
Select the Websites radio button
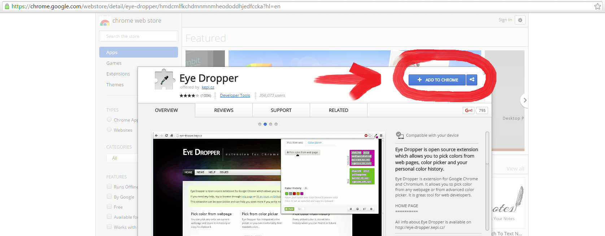pyautogui.click(x=109, y=130)
